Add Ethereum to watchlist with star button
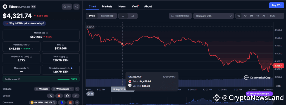The image size is (286, 105). point(67,7)
